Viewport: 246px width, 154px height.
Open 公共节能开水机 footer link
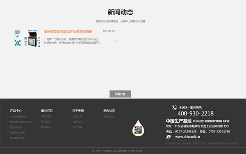(18, 117)
